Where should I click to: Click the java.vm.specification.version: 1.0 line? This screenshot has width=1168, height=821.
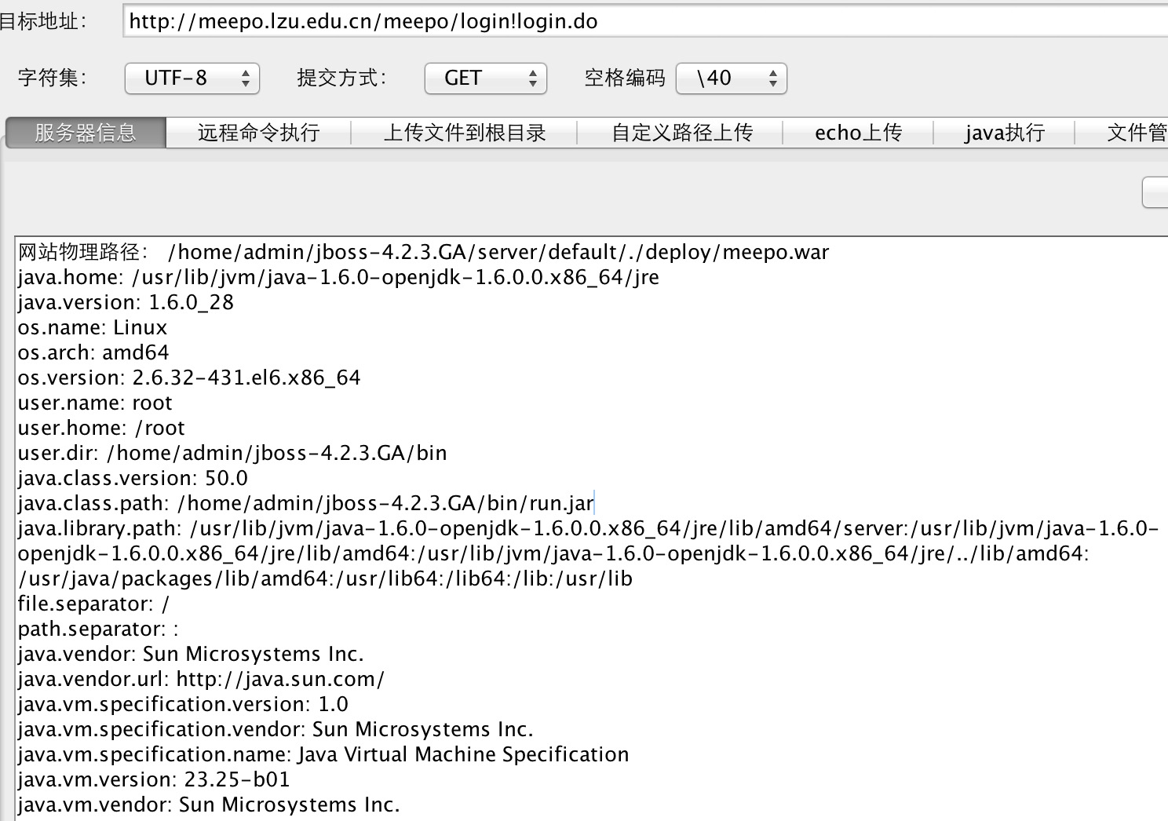click(x=183, y=704)
